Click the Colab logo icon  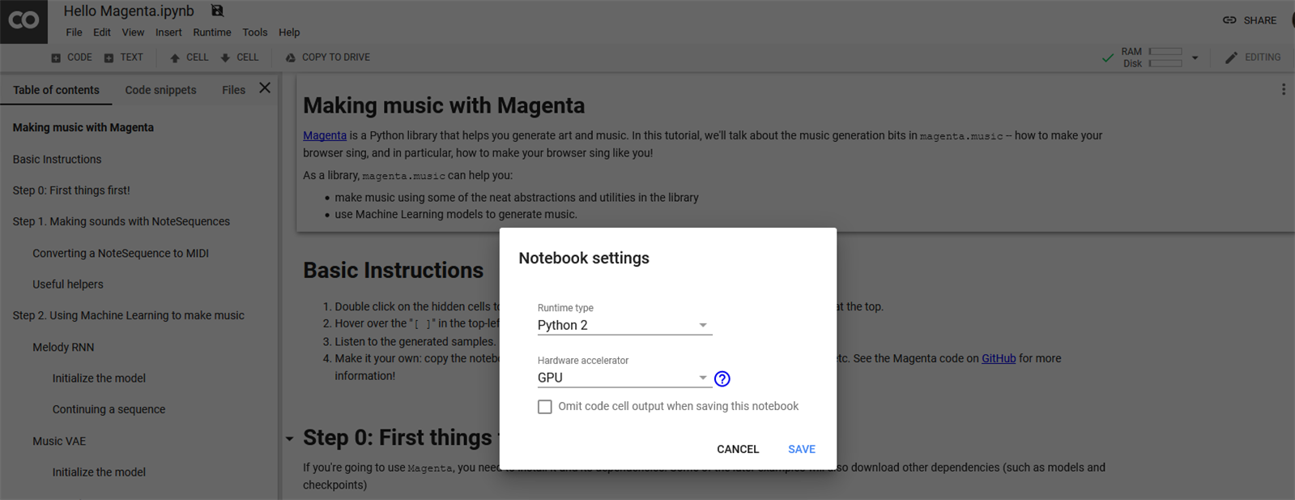(23, 21)
